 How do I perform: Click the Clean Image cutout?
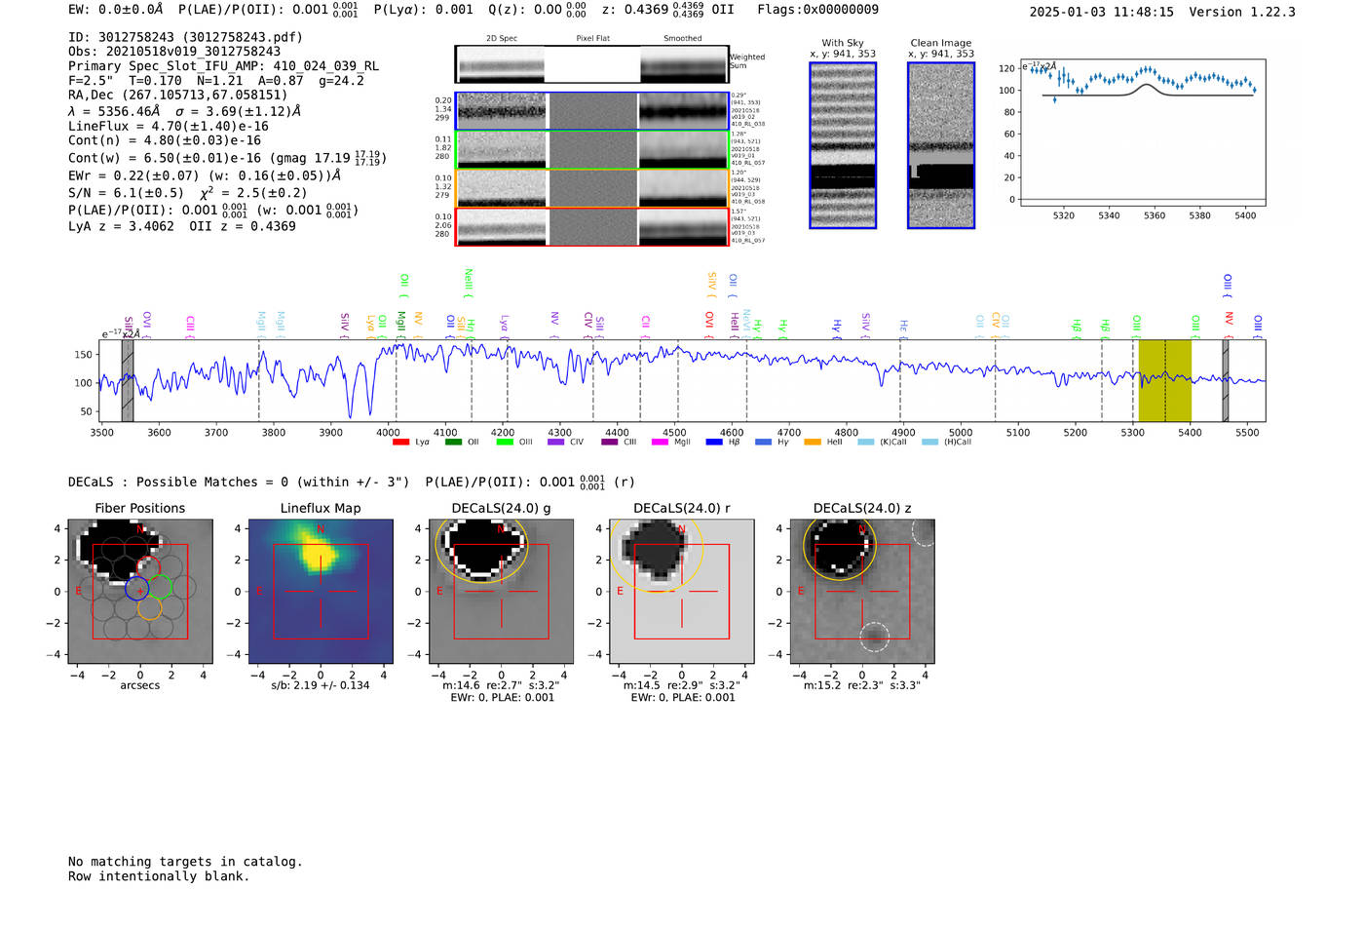click(x=941, y=145)
